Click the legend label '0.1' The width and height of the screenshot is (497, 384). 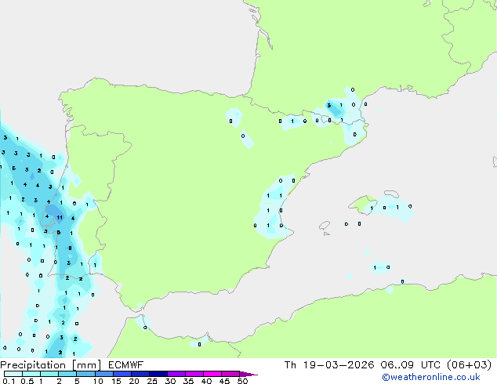pos(9,381)
